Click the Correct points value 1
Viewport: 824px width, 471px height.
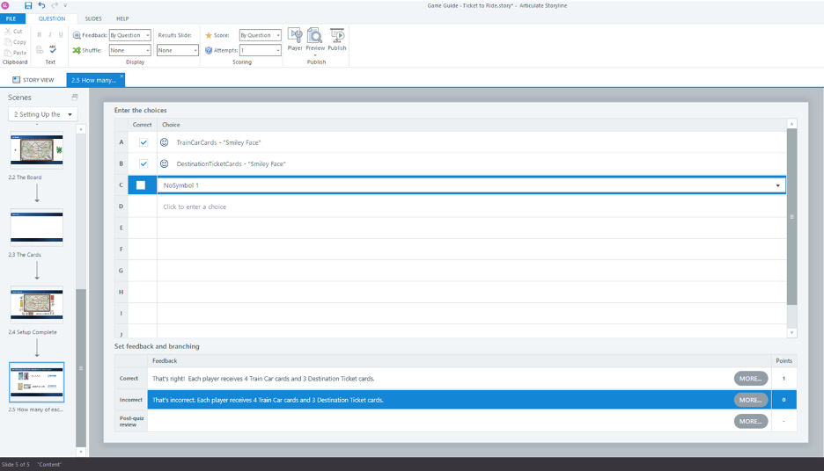(x=784, y=378)
